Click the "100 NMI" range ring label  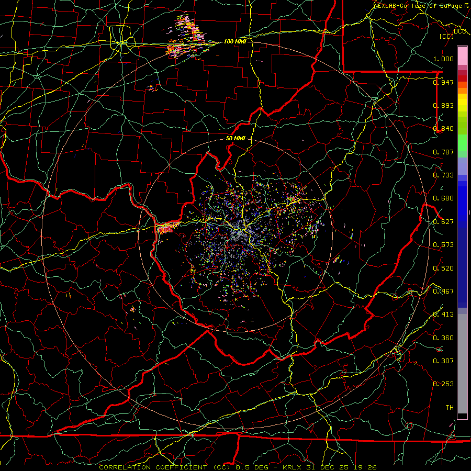(235, 41)
